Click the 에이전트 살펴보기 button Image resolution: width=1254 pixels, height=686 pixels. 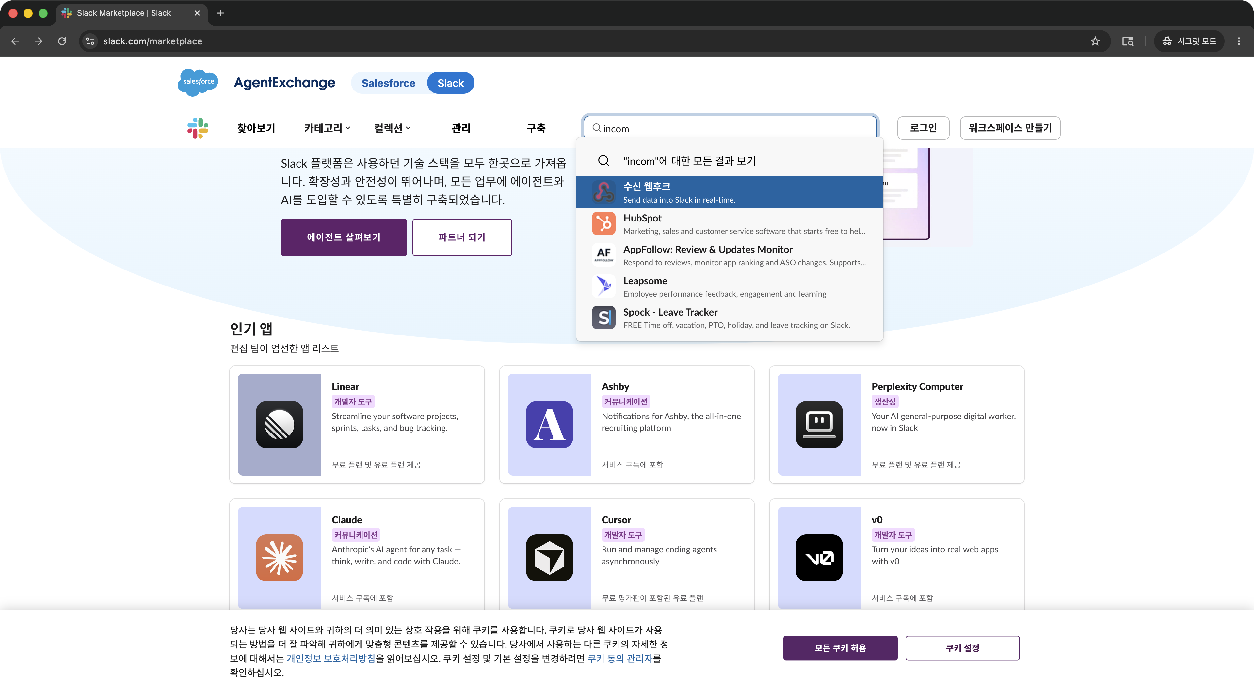click(344, 237)
